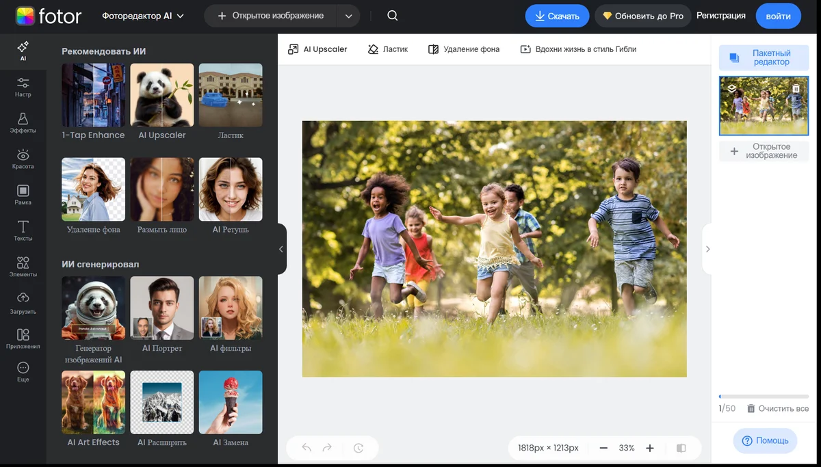This screenshot has height=467, width=821.
Task: Click the layers icon on the thumbnail
Action: 731,88
